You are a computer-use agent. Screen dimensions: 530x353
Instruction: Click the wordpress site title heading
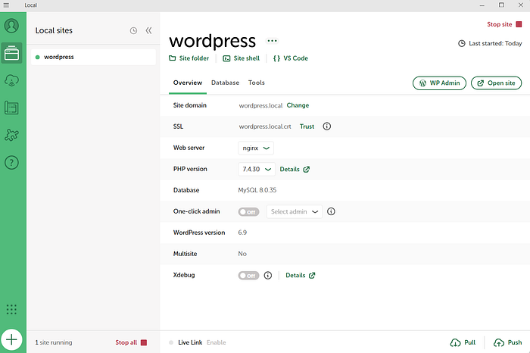[x=213, y=41]
